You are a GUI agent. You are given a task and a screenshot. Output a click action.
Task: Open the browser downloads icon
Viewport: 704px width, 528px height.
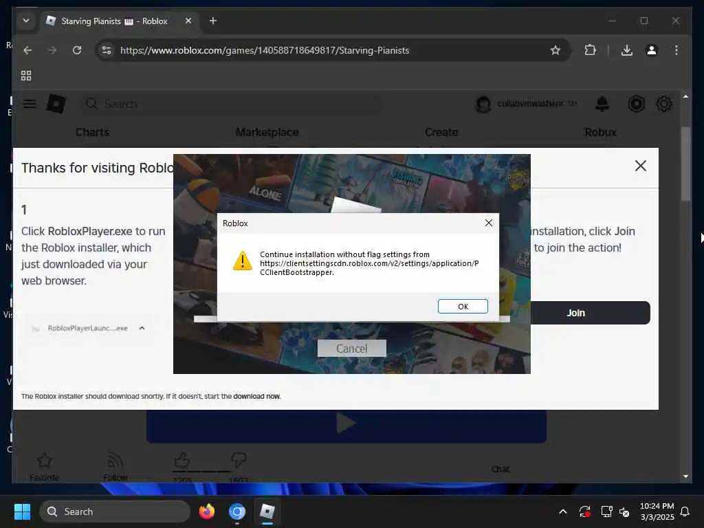click(x=627, y=50)
